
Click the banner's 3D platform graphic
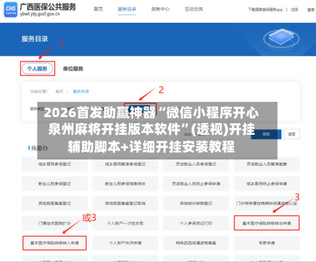281,39
